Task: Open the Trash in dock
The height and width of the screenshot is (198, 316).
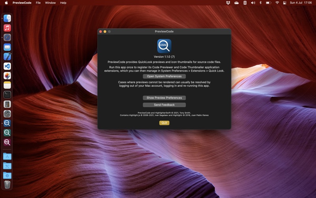Action: coord(7,185)
